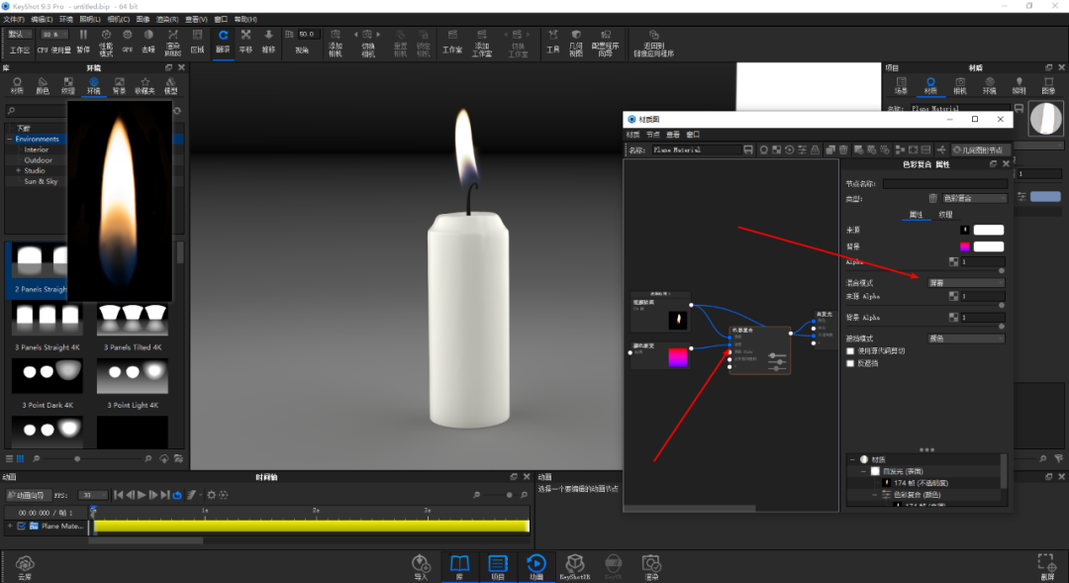Check the 'use source alpha clipping' checkbox
The width and height of the screenshot is (1069, 583).
850,351
